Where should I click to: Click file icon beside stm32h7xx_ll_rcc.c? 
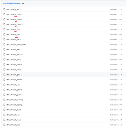pos(4,115)
